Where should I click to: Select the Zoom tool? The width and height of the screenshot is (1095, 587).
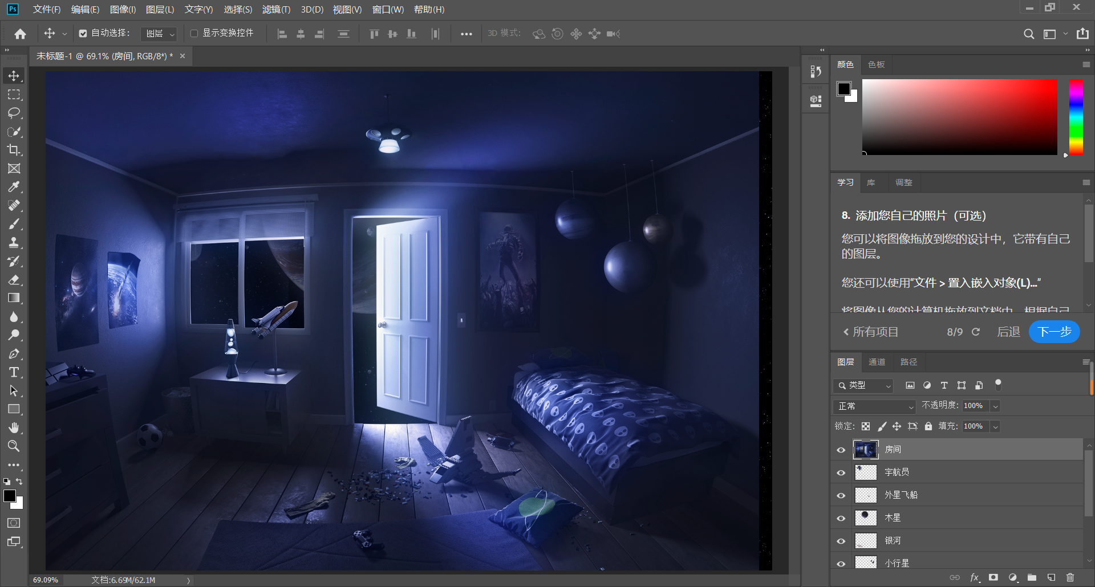pos(14,446)
